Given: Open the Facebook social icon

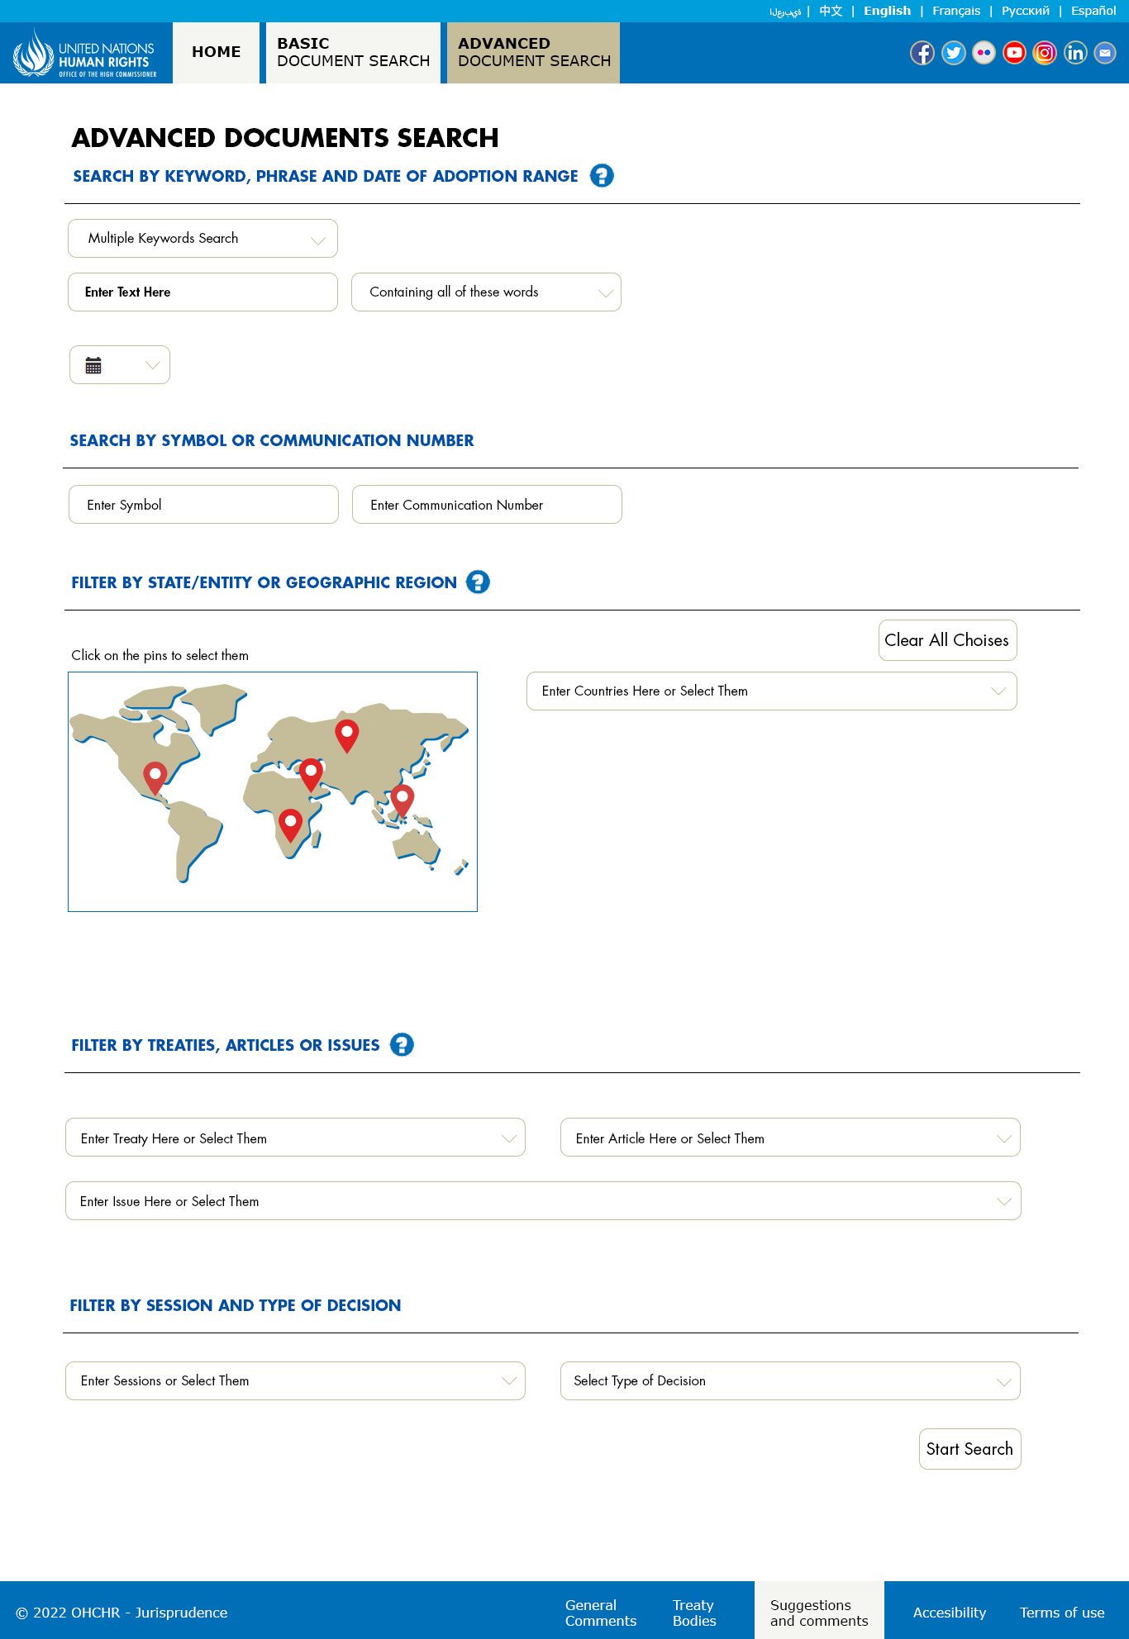Looking at the screenshot, I should tap(922, 53).
